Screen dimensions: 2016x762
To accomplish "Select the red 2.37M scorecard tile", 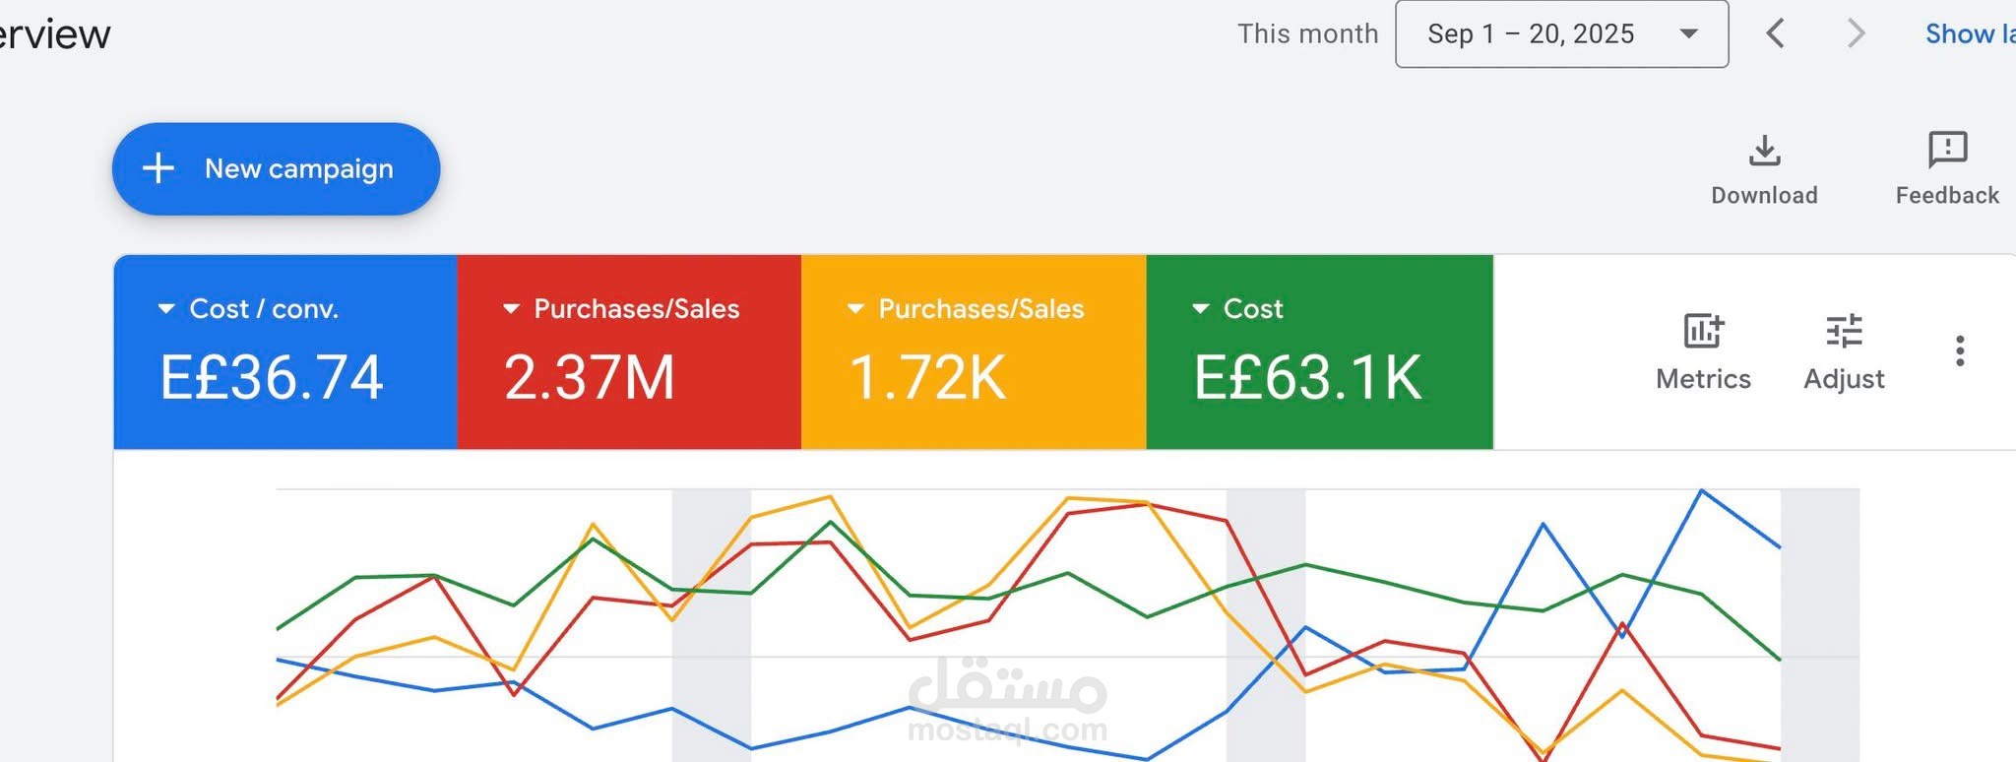I will click(629, 377).
